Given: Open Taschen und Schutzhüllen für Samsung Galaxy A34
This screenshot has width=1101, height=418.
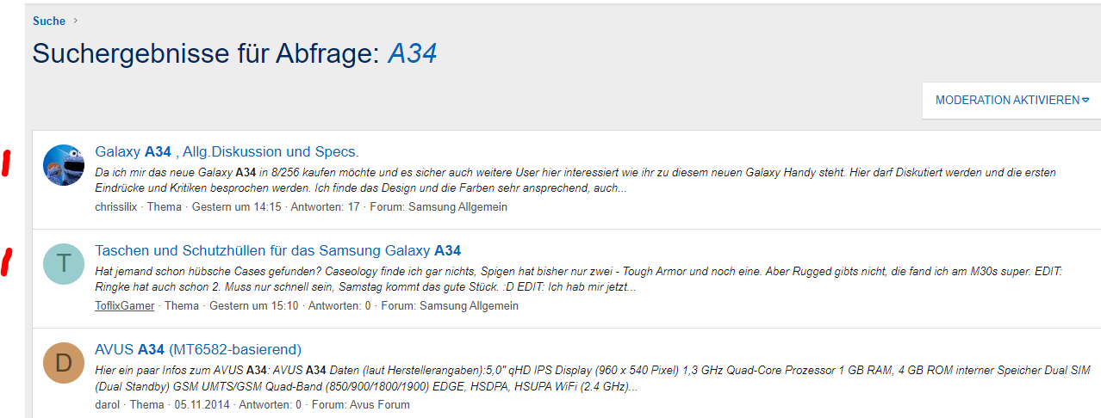Looking at the screenshot, I should 277,250.
